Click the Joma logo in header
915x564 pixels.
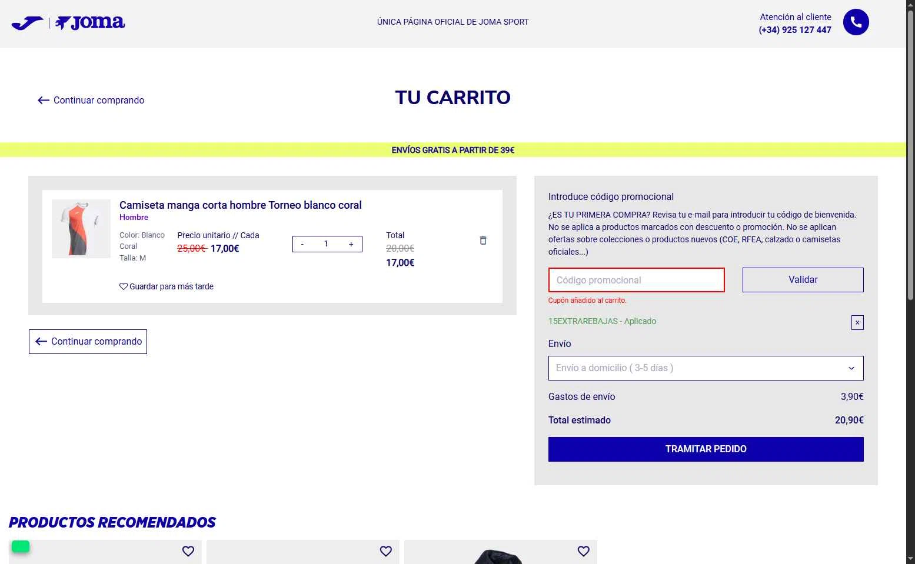click(x=68, y=23)
